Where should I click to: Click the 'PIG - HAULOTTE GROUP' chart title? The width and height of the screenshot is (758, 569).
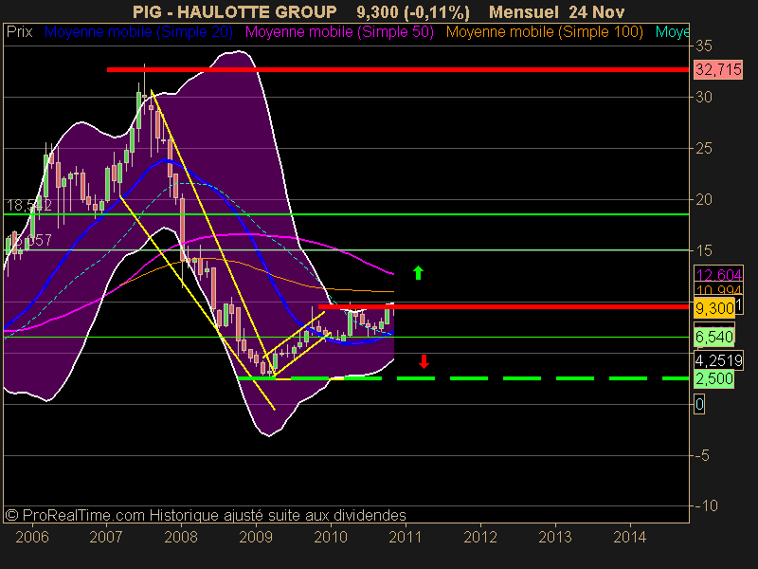point(234,12)
